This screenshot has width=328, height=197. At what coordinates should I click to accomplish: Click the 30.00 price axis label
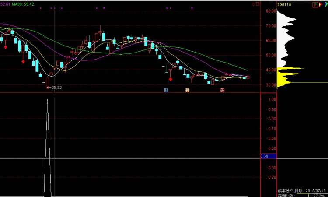[271, 85]
